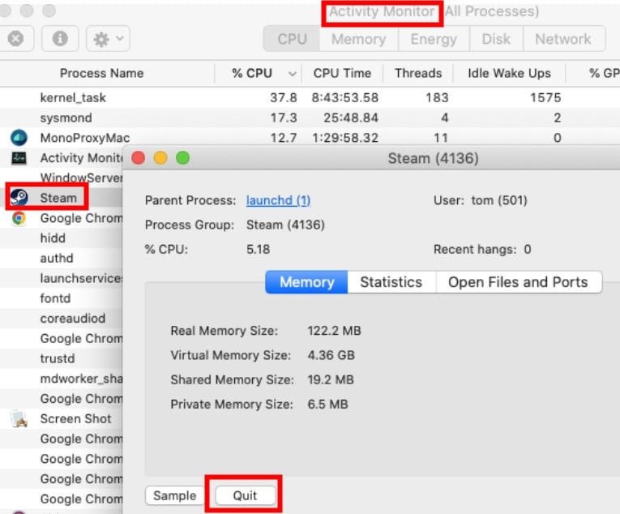Switch to the Energy tab

click(434, 39)
